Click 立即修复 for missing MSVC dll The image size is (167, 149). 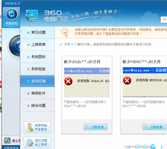(x=154, y=127)
